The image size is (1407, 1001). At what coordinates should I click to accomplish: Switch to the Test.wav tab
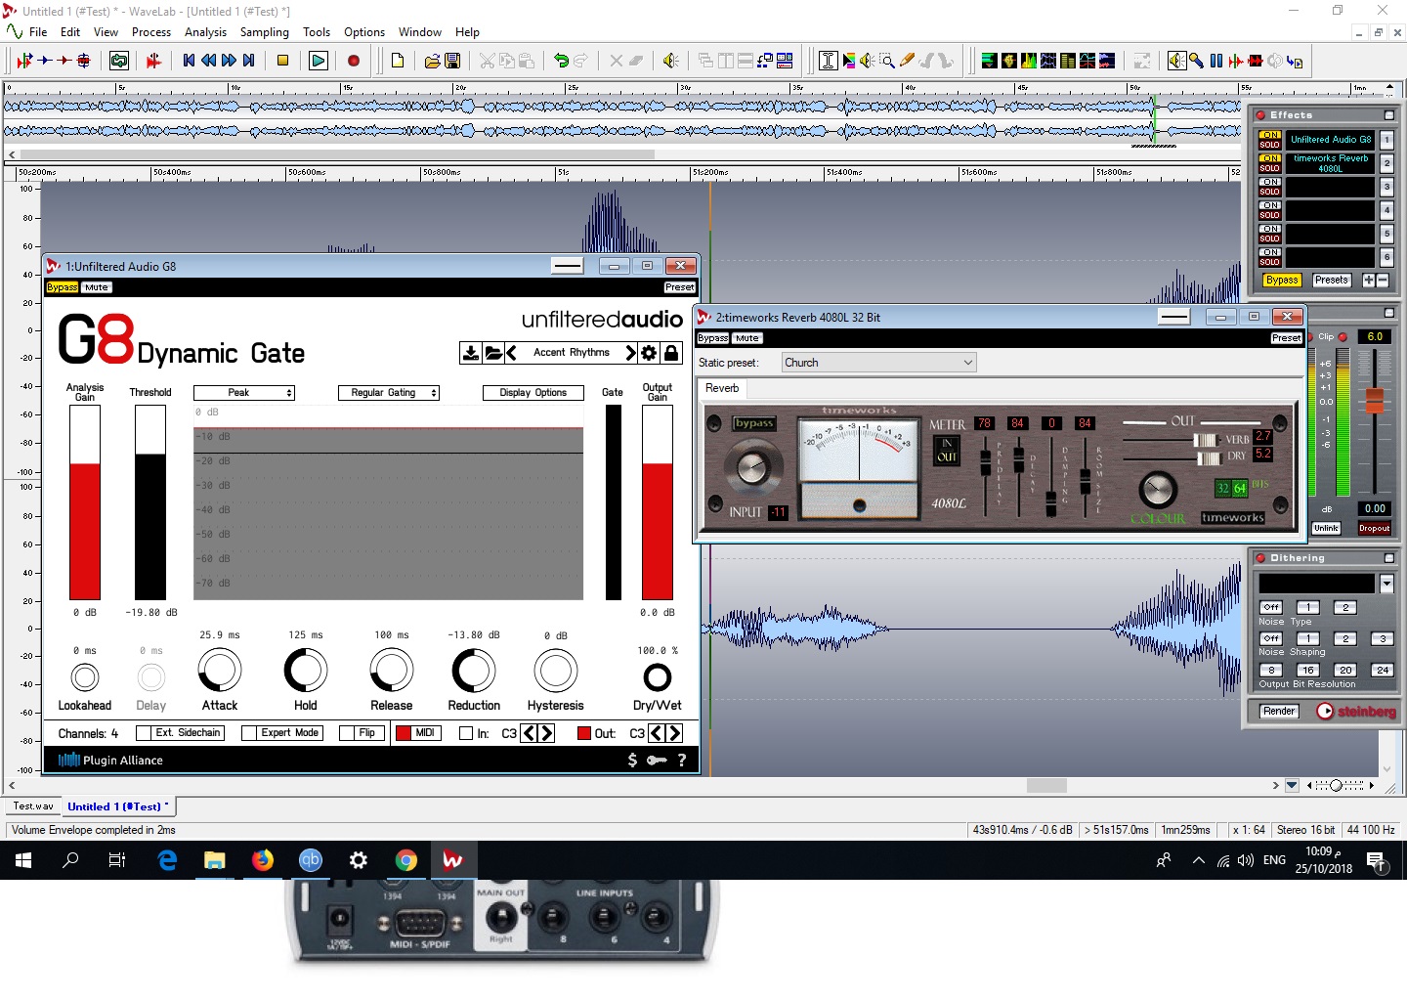click(33, 806)
